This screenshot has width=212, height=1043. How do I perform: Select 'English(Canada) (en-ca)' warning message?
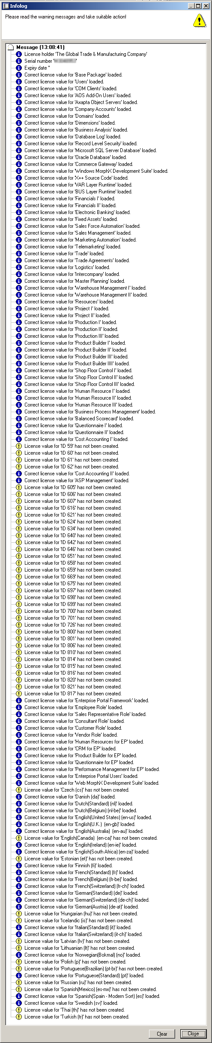91,838
